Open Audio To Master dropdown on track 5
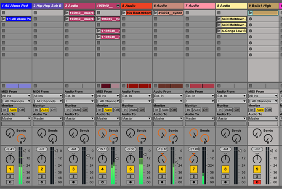Screen dimensions: 282x189 [136, 119]
